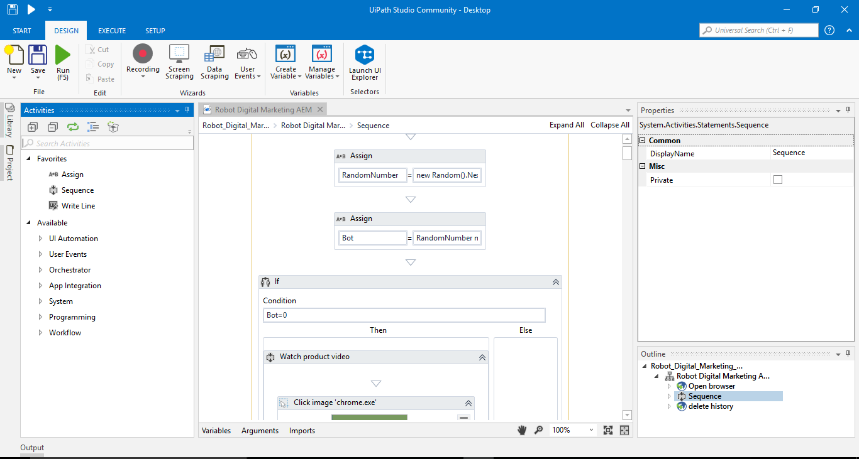This screenshot has height=459, width=859.
Task: Select Write Line in Favorites
Action: coord(79,206)
